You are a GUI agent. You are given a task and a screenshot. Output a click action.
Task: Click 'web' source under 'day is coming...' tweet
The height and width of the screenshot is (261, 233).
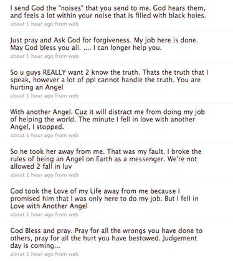click(x=74, y=254)
